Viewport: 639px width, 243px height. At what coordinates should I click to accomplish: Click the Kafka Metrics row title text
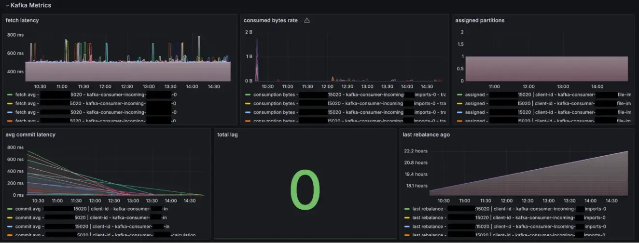31,5
